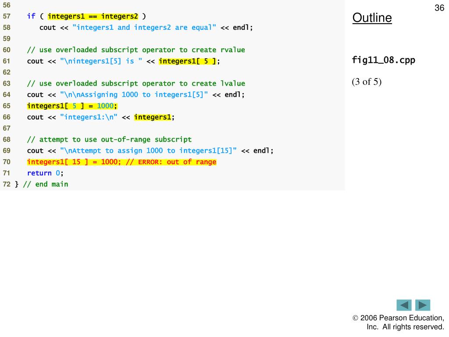
Task: Click out-of-range subscript comment line 68
Action: pos(109,140)
